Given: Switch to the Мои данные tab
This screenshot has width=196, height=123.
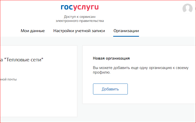Looking at the screenshot, I should point(33,31).
